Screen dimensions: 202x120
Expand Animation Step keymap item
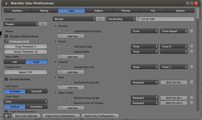pyautogui.click(x=59, y=46)
